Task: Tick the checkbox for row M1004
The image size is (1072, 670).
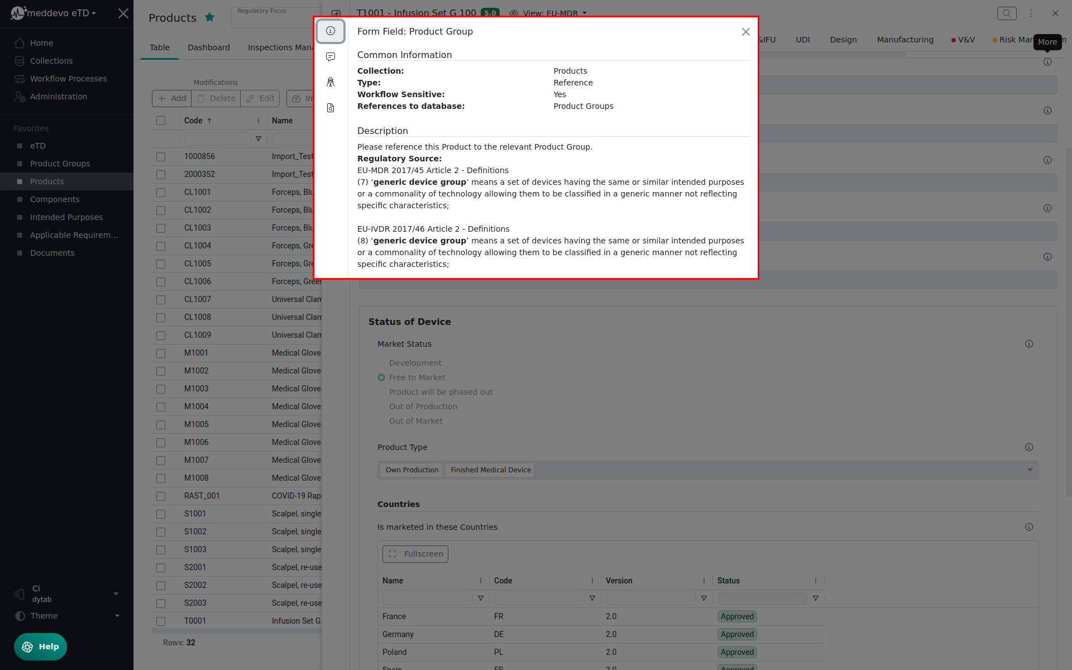Action: coord(161,406)
